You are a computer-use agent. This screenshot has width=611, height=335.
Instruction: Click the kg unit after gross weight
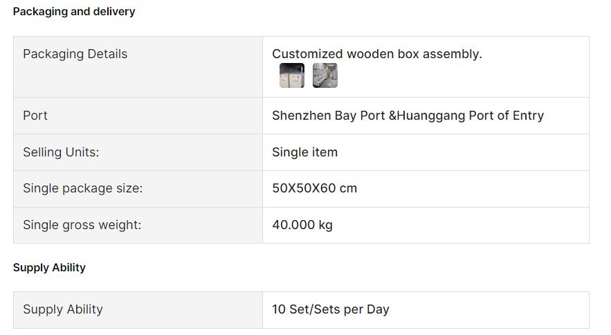[x=325, y=226]
